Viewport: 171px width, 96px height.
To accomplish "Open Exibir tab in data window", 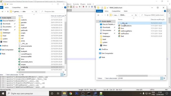I will (26, 7).
